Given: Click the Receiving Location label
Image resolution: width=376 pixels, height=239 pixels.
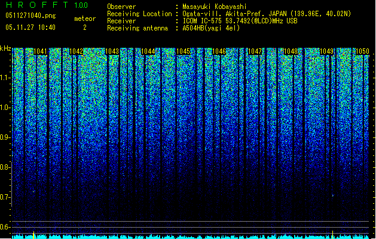Looking at the screenshot, I should (x=139, y=14).
